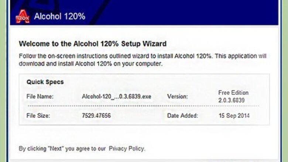Viewport: 288px width, 162px height.
Task: Select the Date Added label
Action: pyautogui.click(x=182, y=116)
